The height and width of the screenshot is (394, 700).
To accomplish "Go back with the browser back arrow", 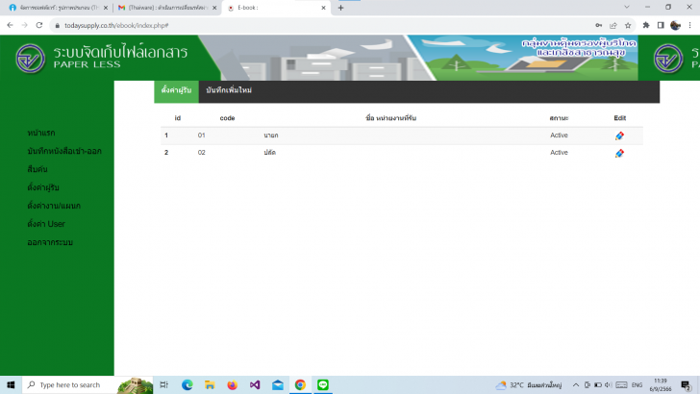I will (x=10, y=25).
